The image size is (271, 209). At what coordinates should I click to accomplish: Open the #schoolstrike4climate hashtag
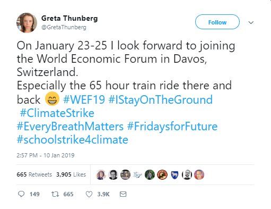tap(72, 140)
